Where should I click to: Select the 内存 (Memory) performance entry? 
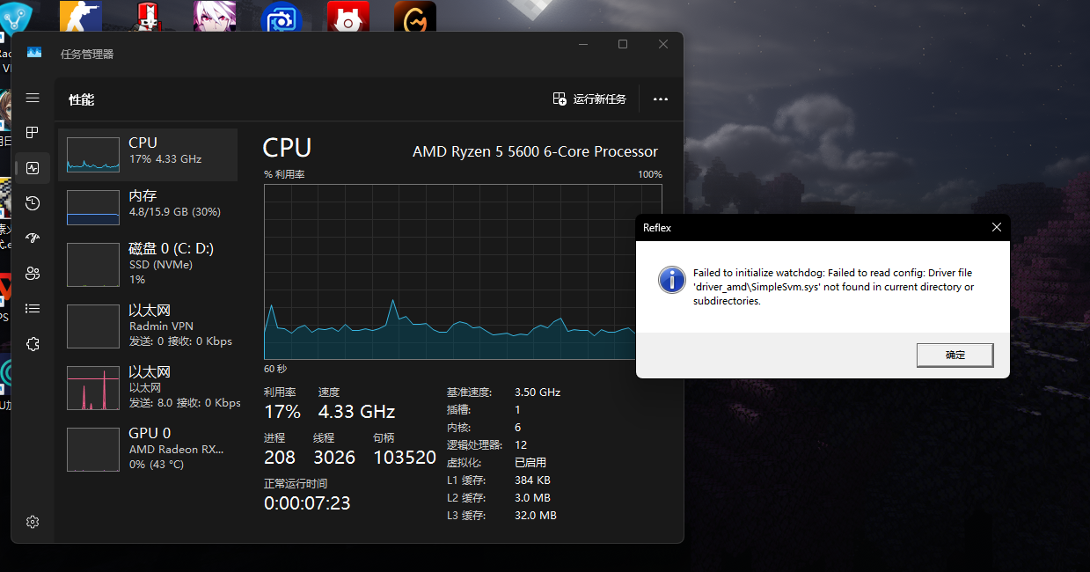pos(148,208)
